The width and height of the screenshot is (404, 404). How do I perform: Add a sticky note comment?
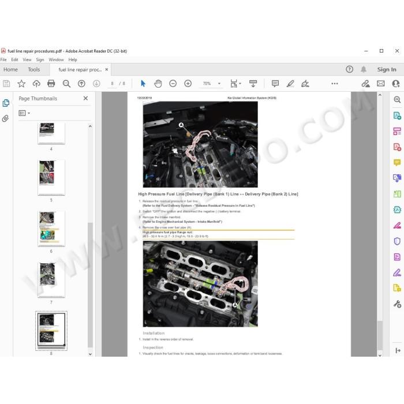(275, 84)
